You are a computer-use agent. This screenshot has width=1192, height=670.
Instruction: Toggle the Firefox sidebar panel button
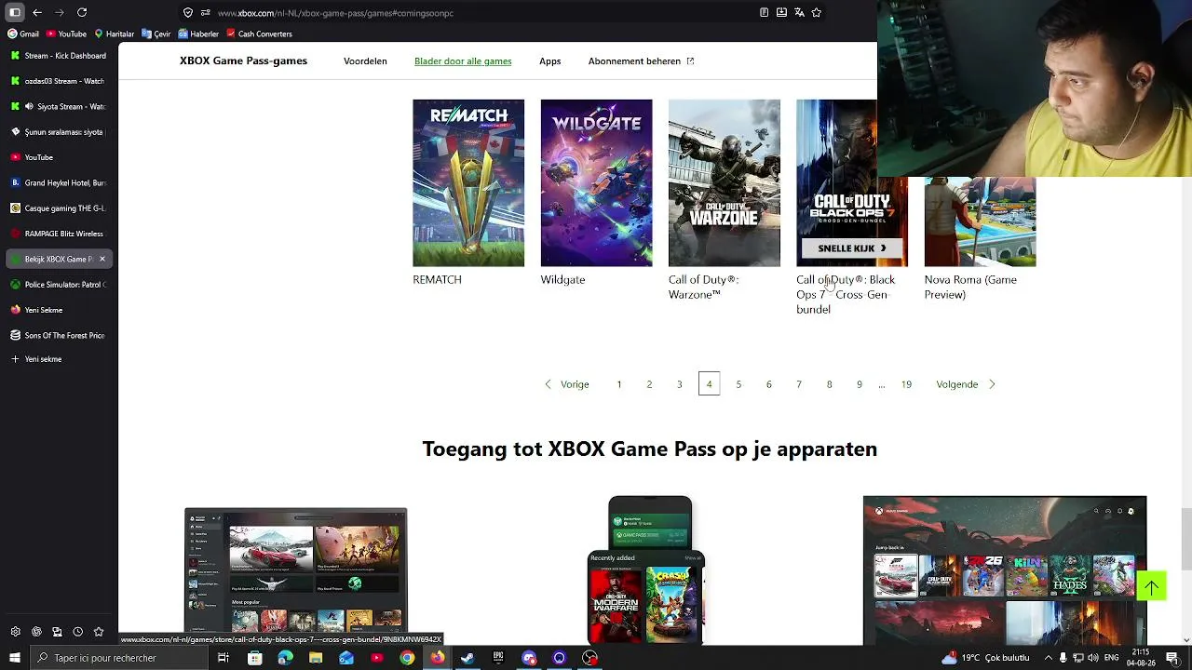pos(15,12)
